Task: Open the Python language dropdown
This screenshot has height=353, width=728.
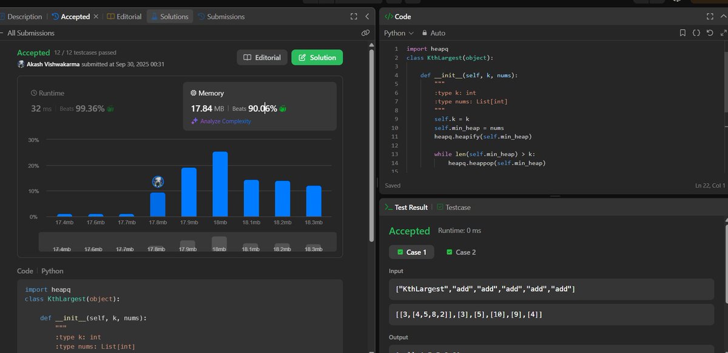Action: coord(397,33)
